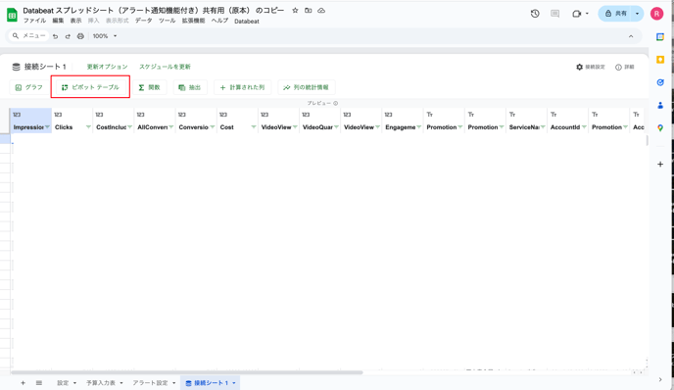Collapse the toolbar with the chevron
Image resolution: width=674 pixels, height=390 pixels.
click(x=631, y=36)
